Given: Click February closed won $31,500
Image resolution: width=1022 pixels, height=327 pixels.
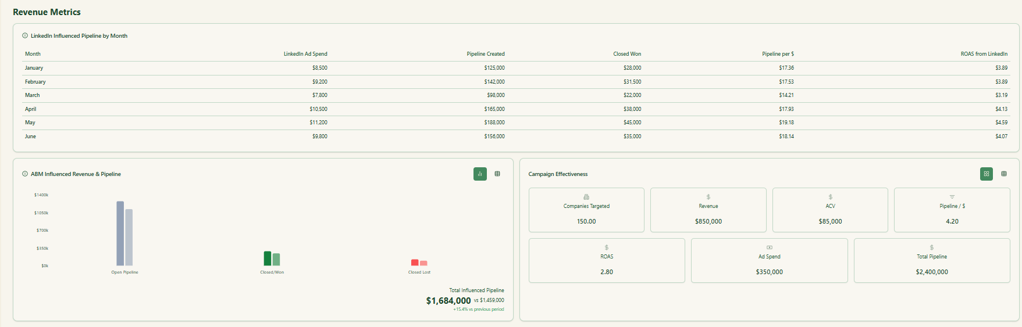Looking at the screenshot, I should [632, 82].
